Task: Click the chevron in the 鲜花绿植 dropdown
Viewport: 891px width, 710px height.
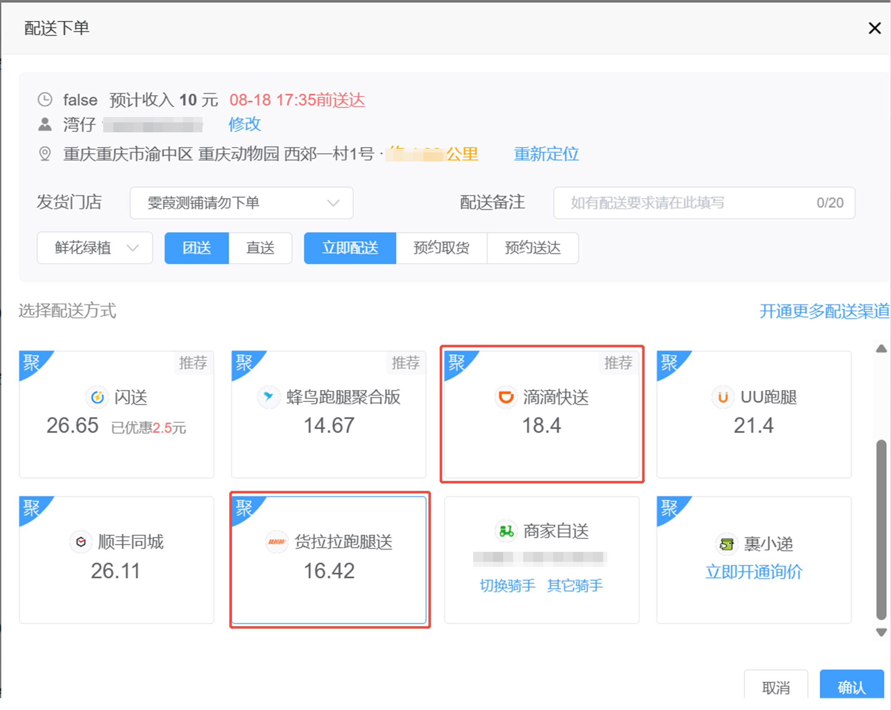Action: 133,248
